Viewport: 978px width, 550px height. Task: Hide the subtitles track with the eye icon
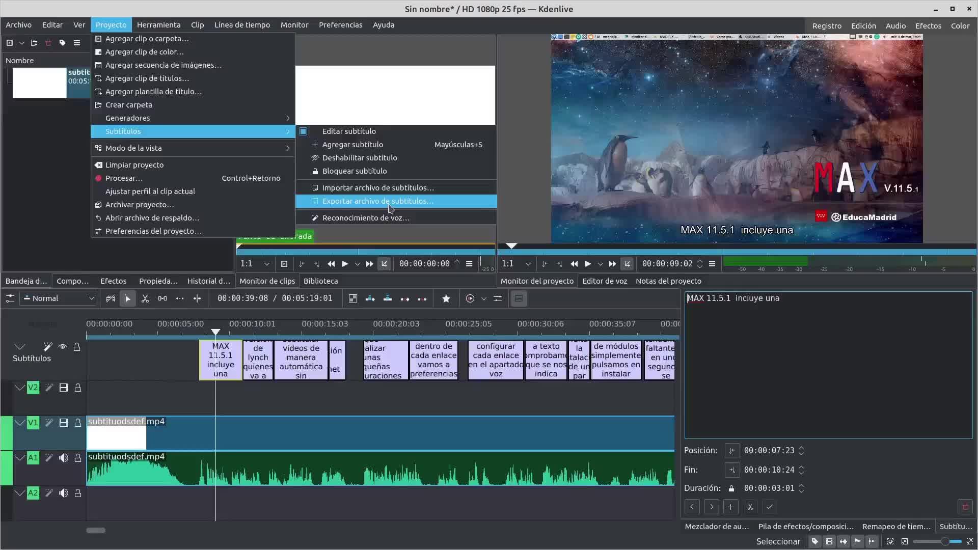click(x=63, y=347)
